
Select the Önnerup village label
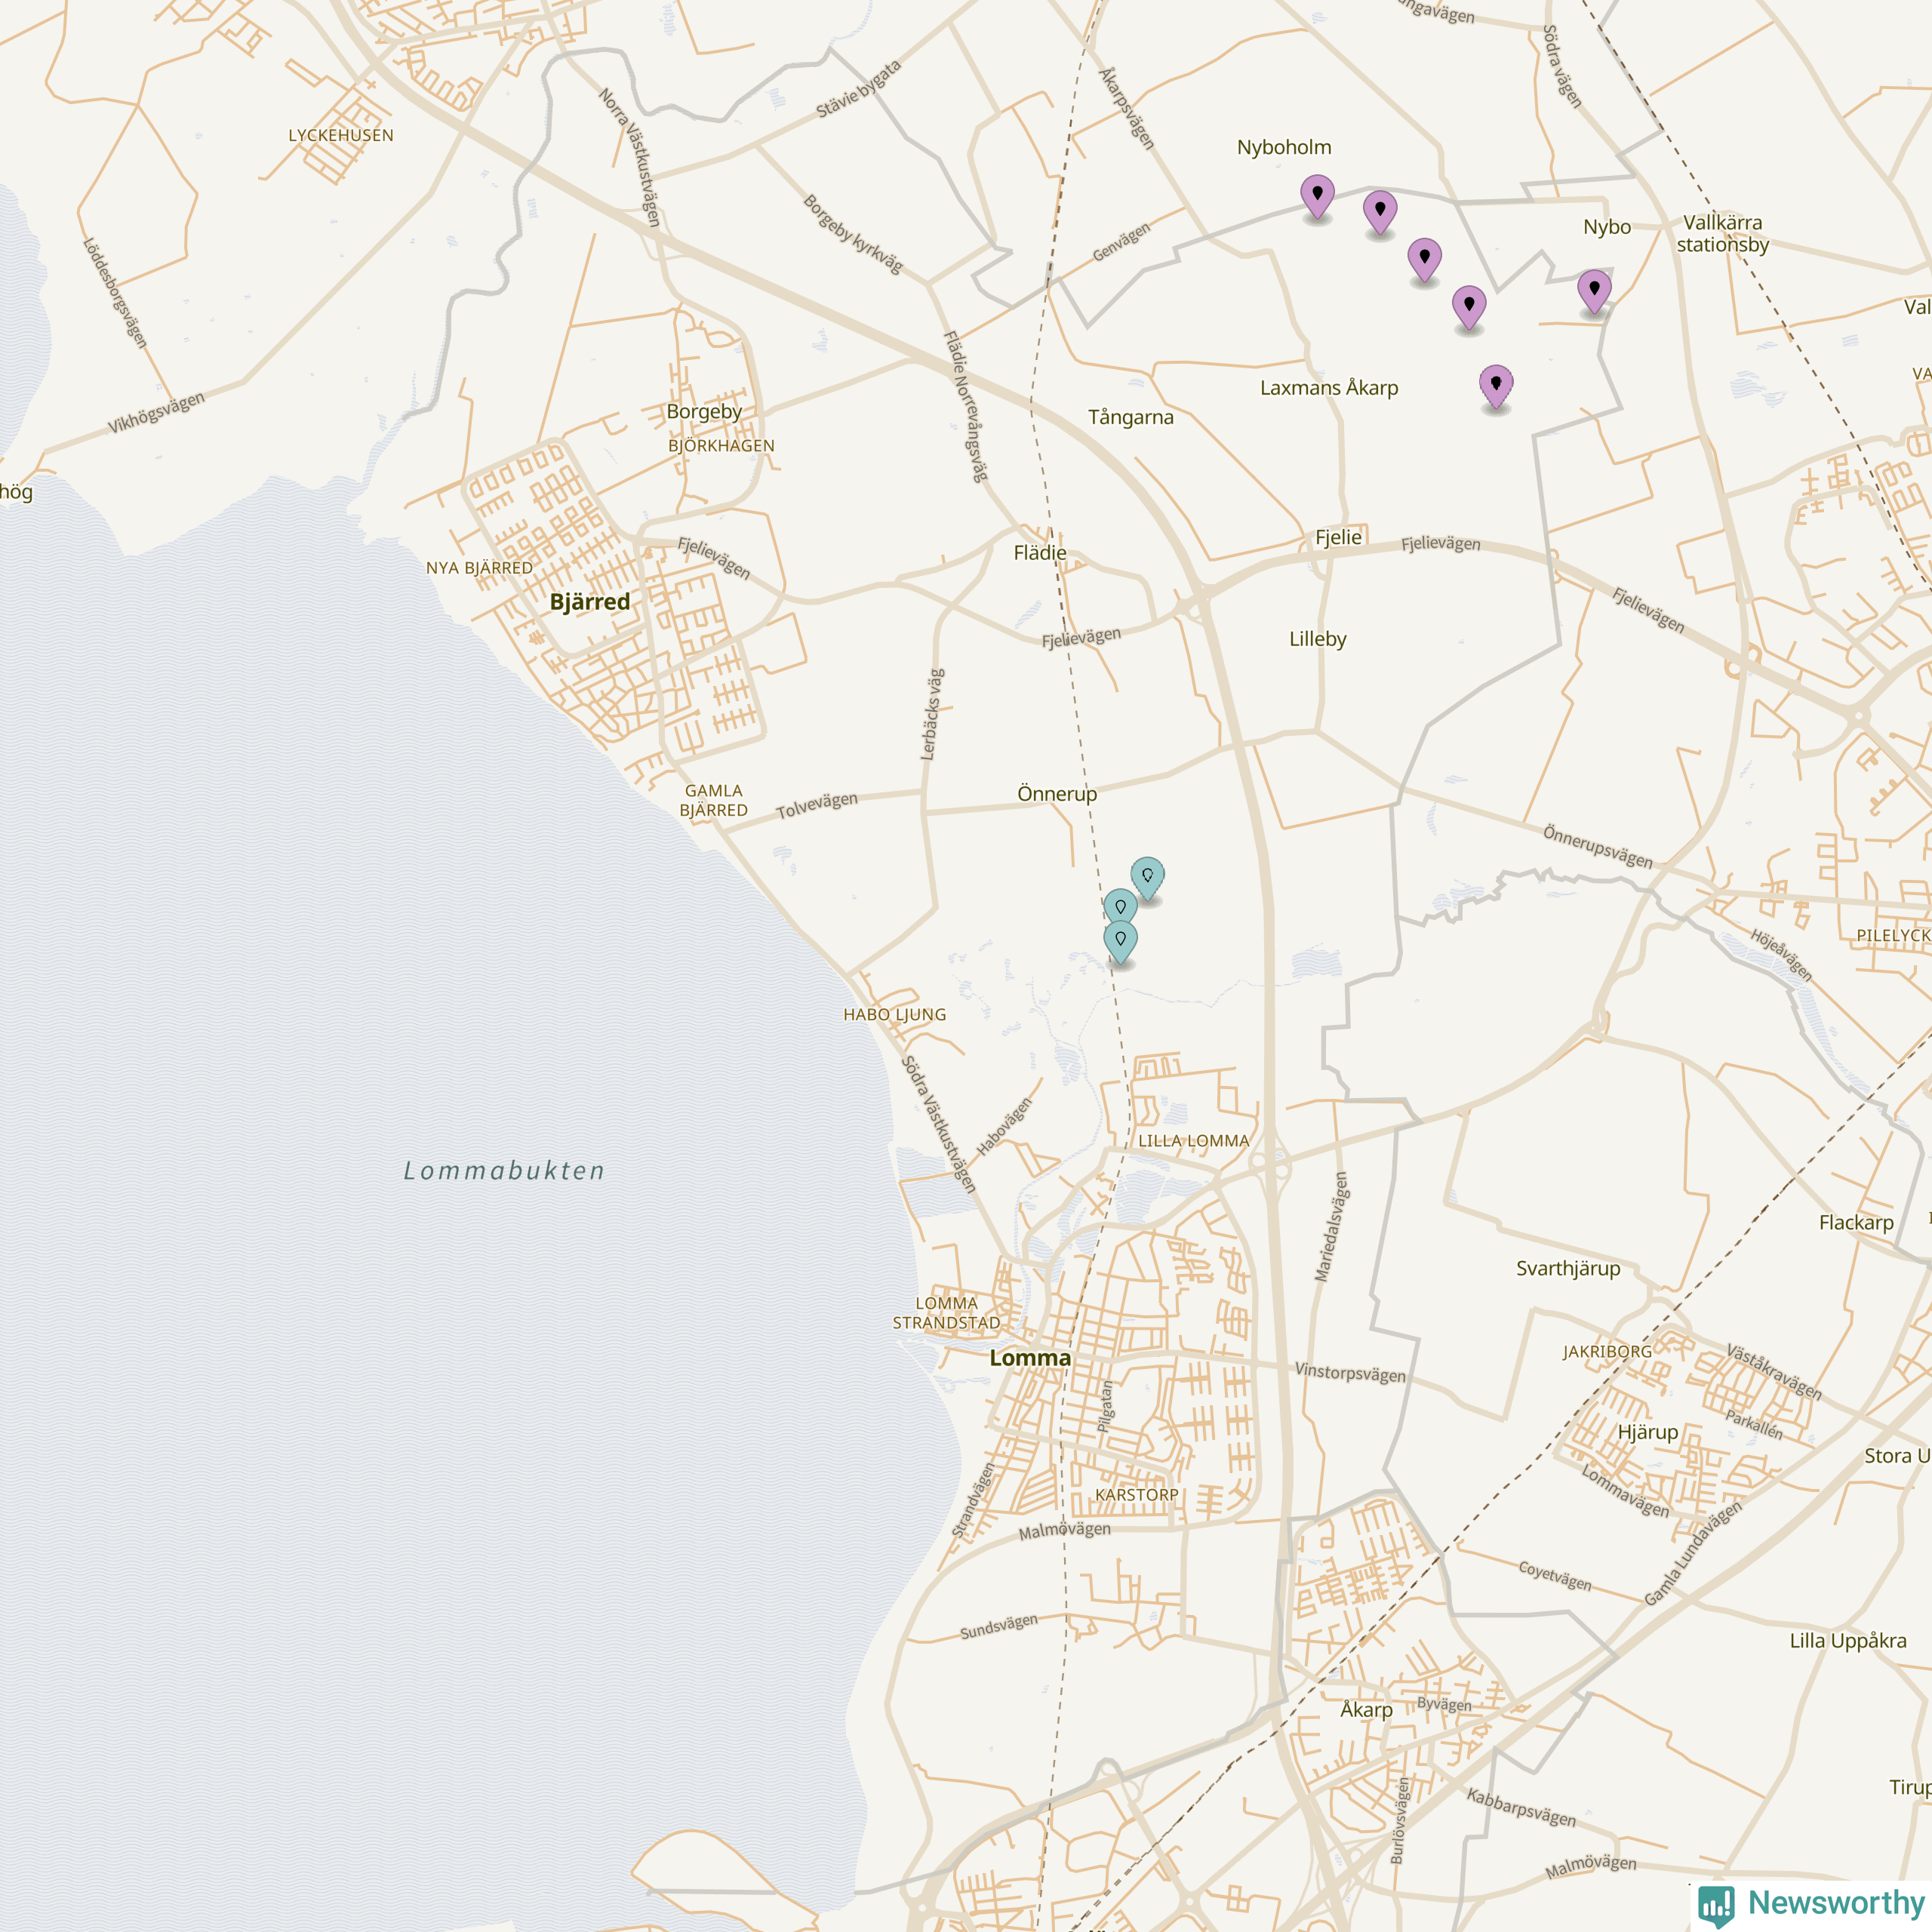1057,794
